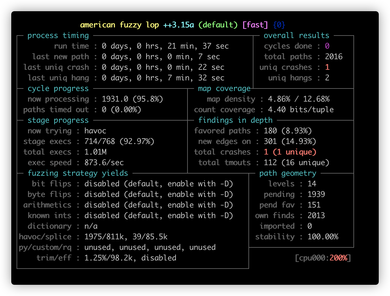Click the own finds value '2013'
The width and height of the screenshot is (390, 296).
316,216
